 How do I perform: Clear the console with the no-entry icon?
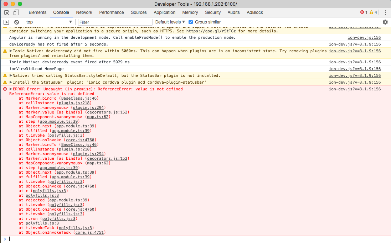[16, 22]
